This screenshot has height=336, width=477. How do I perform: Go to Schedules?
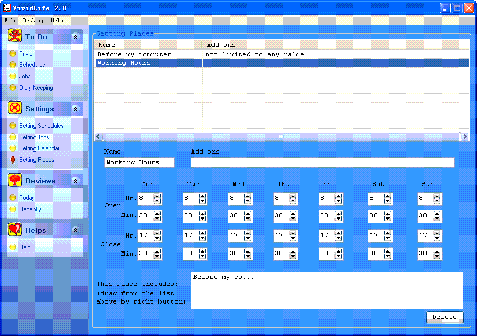tap(32, 65)
